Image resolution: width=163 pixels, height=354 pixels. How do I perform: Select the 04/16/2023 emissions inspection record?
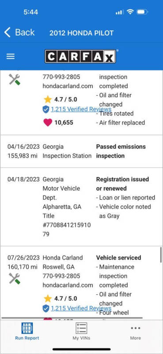81,151
